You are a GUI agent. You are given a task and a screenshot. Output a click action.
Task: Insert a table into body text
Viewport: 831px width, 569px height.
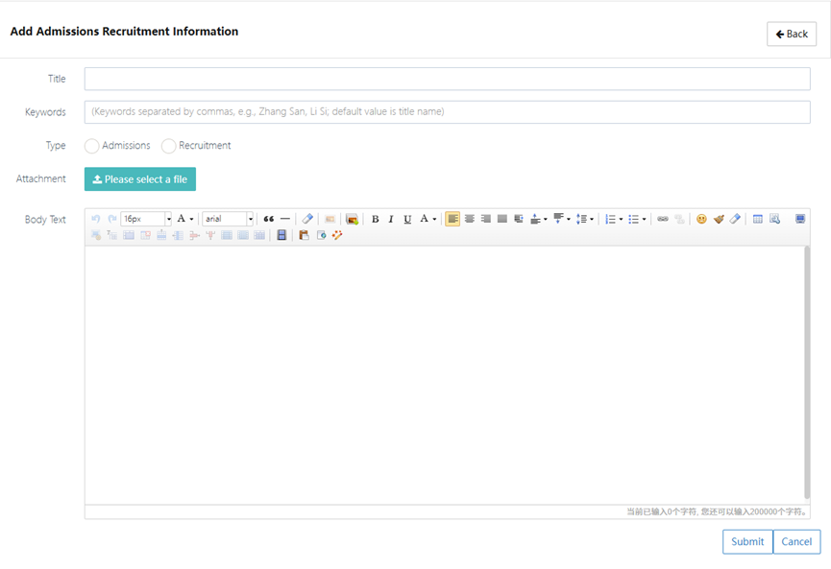click(x=757, y=219)
